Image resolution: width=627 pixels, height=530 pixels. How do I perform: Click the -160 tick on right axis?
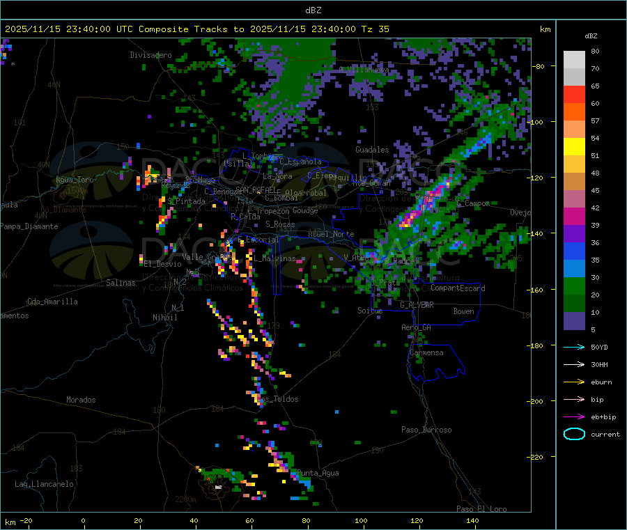536,290
